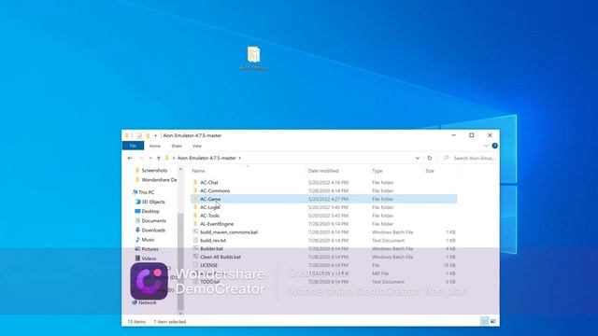Click the Builder.bat file icon
Screen dimensions: 598x336
tap(195, 249)
